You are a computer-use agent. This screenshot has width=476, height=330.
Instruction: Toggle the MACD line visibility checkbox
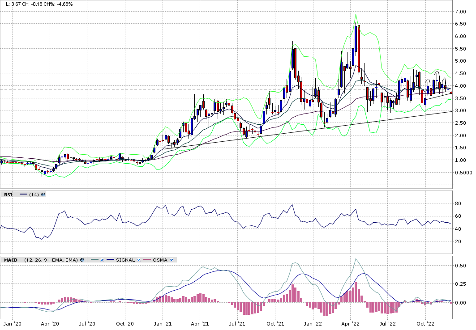pyautogui.click(x=102, y=260)
